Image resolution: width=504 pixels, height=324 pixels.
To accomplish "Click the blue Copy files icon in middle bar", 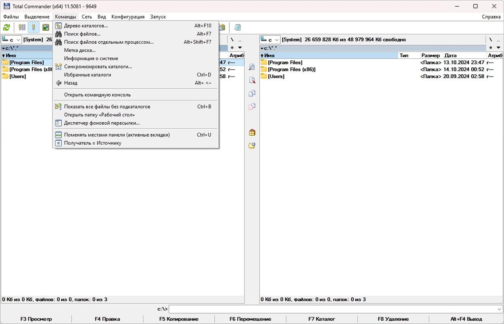I will click(x=252, y=93).
